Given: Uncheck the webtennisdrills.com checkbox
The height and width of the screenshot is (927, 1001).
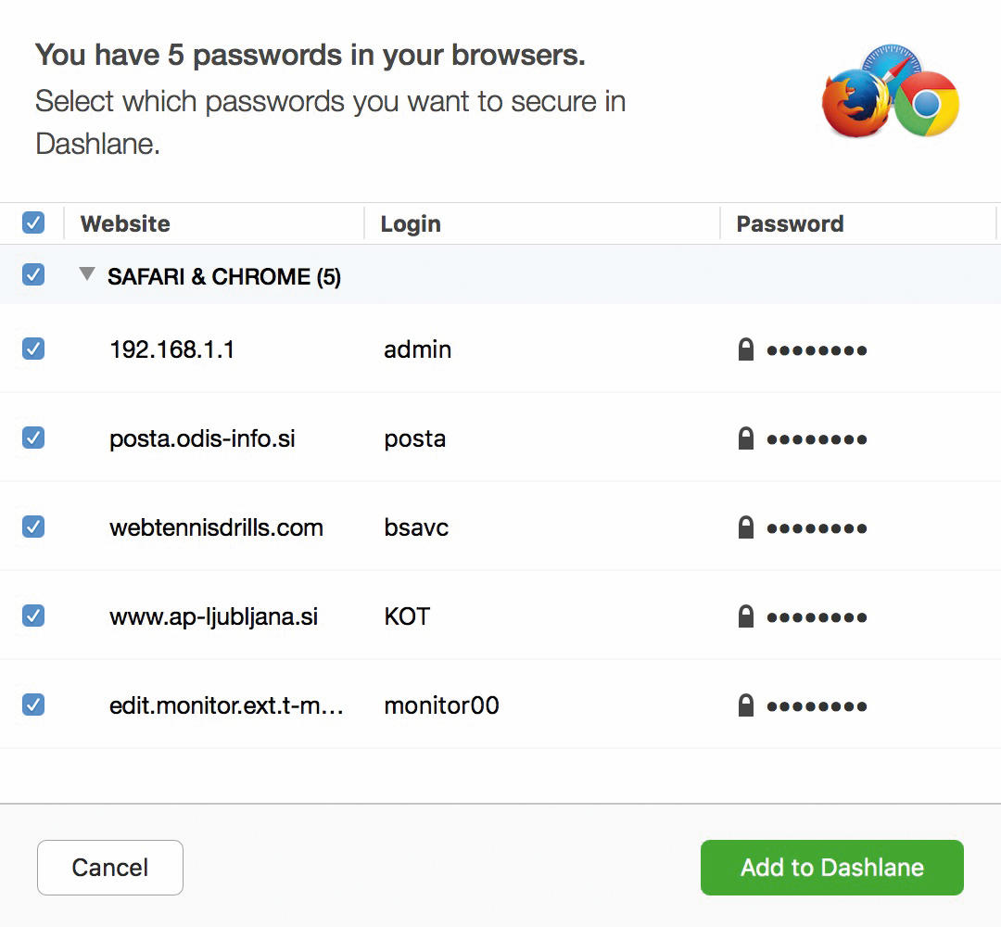Looking at the screenshot, I should tap(33, 527).
